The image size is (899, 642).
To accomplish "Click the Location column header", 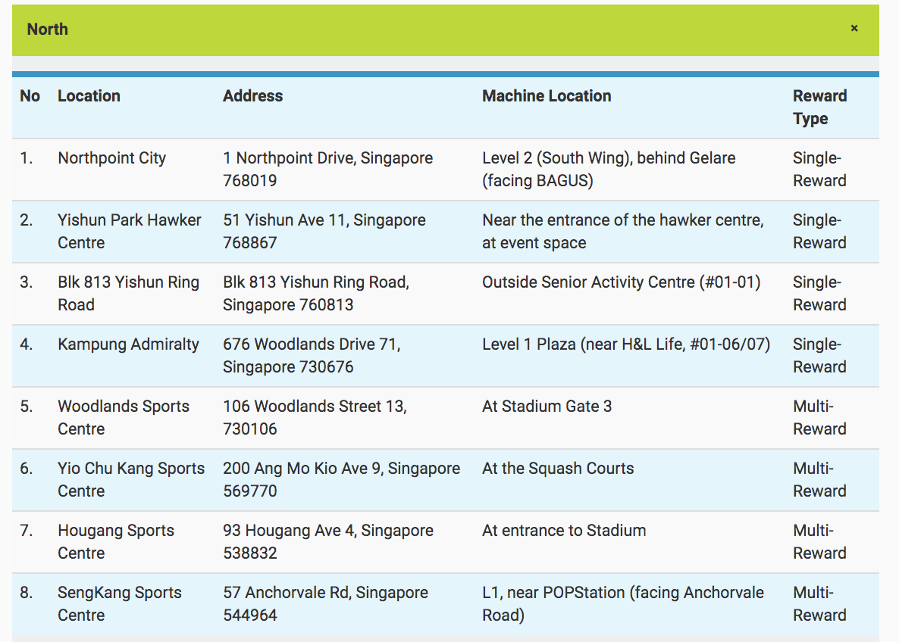I will click(x=89, y=95).
